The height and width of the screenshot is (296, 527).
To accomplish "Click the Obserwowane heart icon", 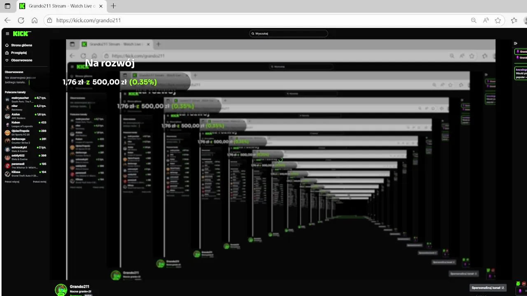I will click(7, 60).
